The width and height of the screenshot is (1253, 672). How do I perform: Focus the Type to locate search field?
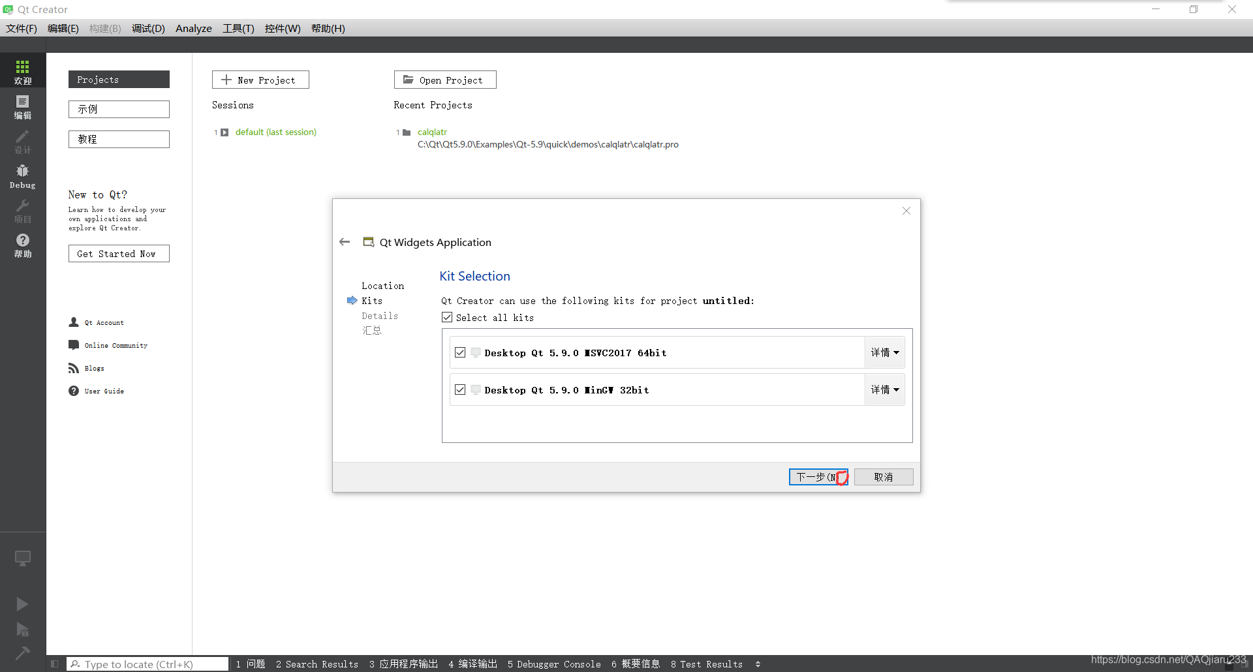tap(147, 664)
